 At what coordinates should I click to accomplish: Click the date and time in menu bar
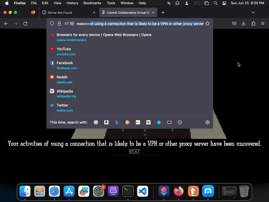(x=247, y=3)
